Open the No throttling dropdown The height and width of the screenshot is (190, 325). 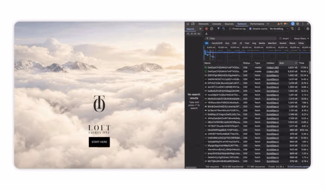279,29
